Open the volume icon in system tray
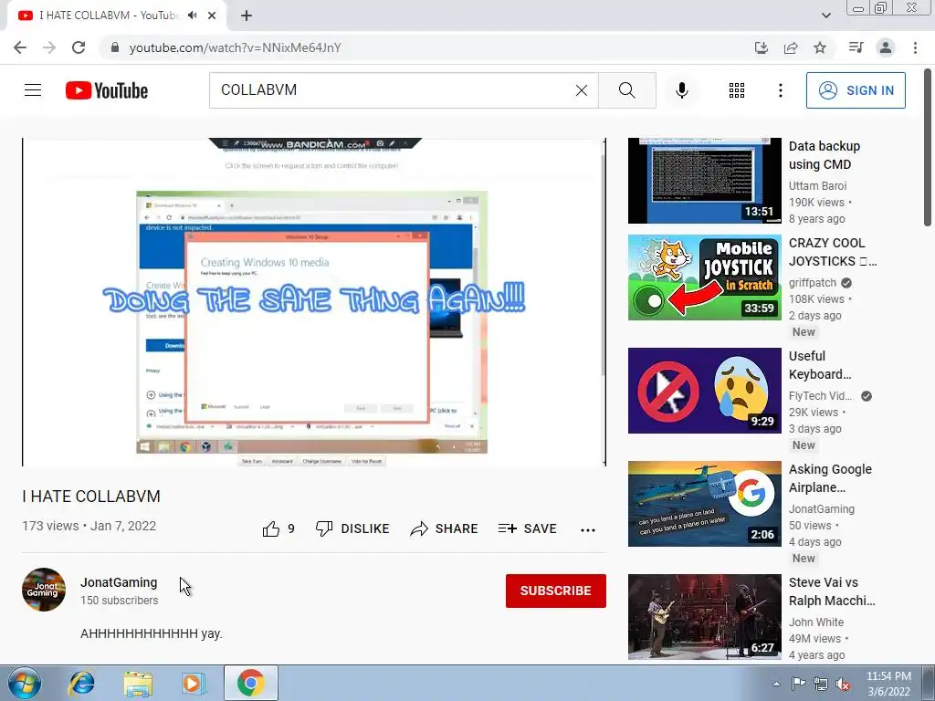The height and width of the screenshot is (701, 935). [x=843, y=684]
